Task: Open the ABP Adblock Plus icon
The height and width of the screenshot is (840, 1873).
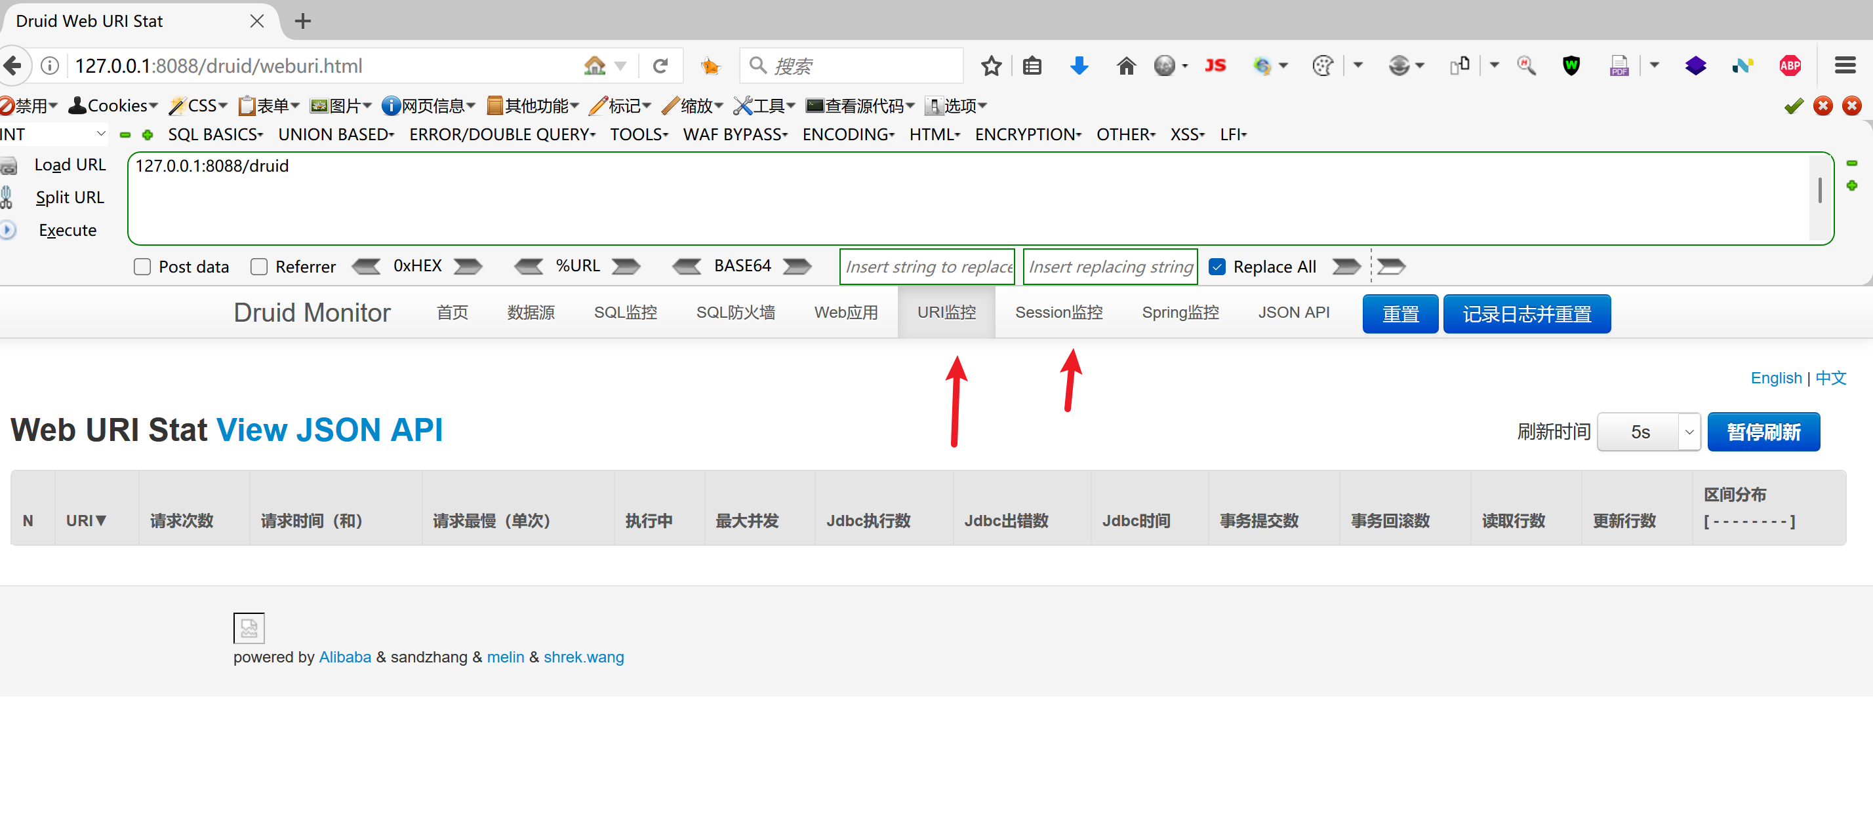Action: [x=1789, y=66]
